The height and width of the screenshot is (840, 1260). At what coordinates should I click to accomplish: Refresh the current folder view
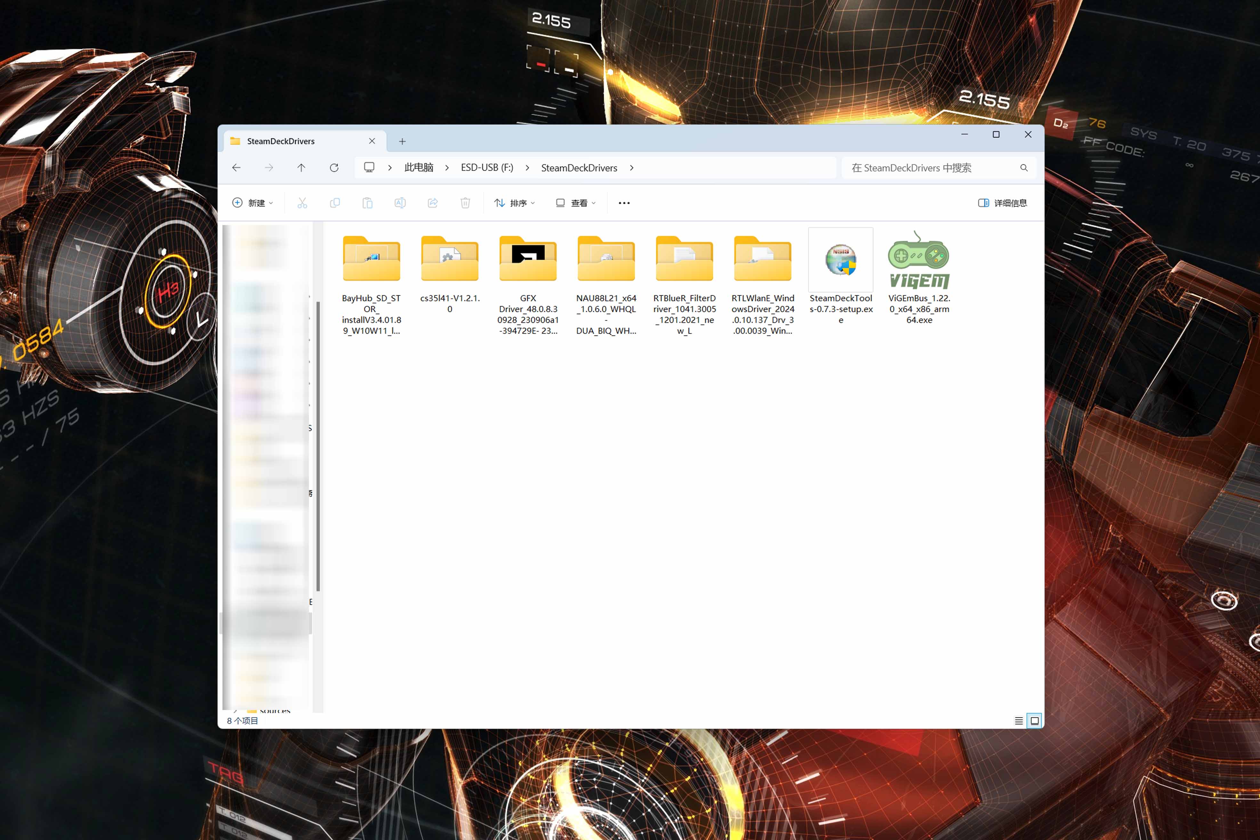(334, 168)
